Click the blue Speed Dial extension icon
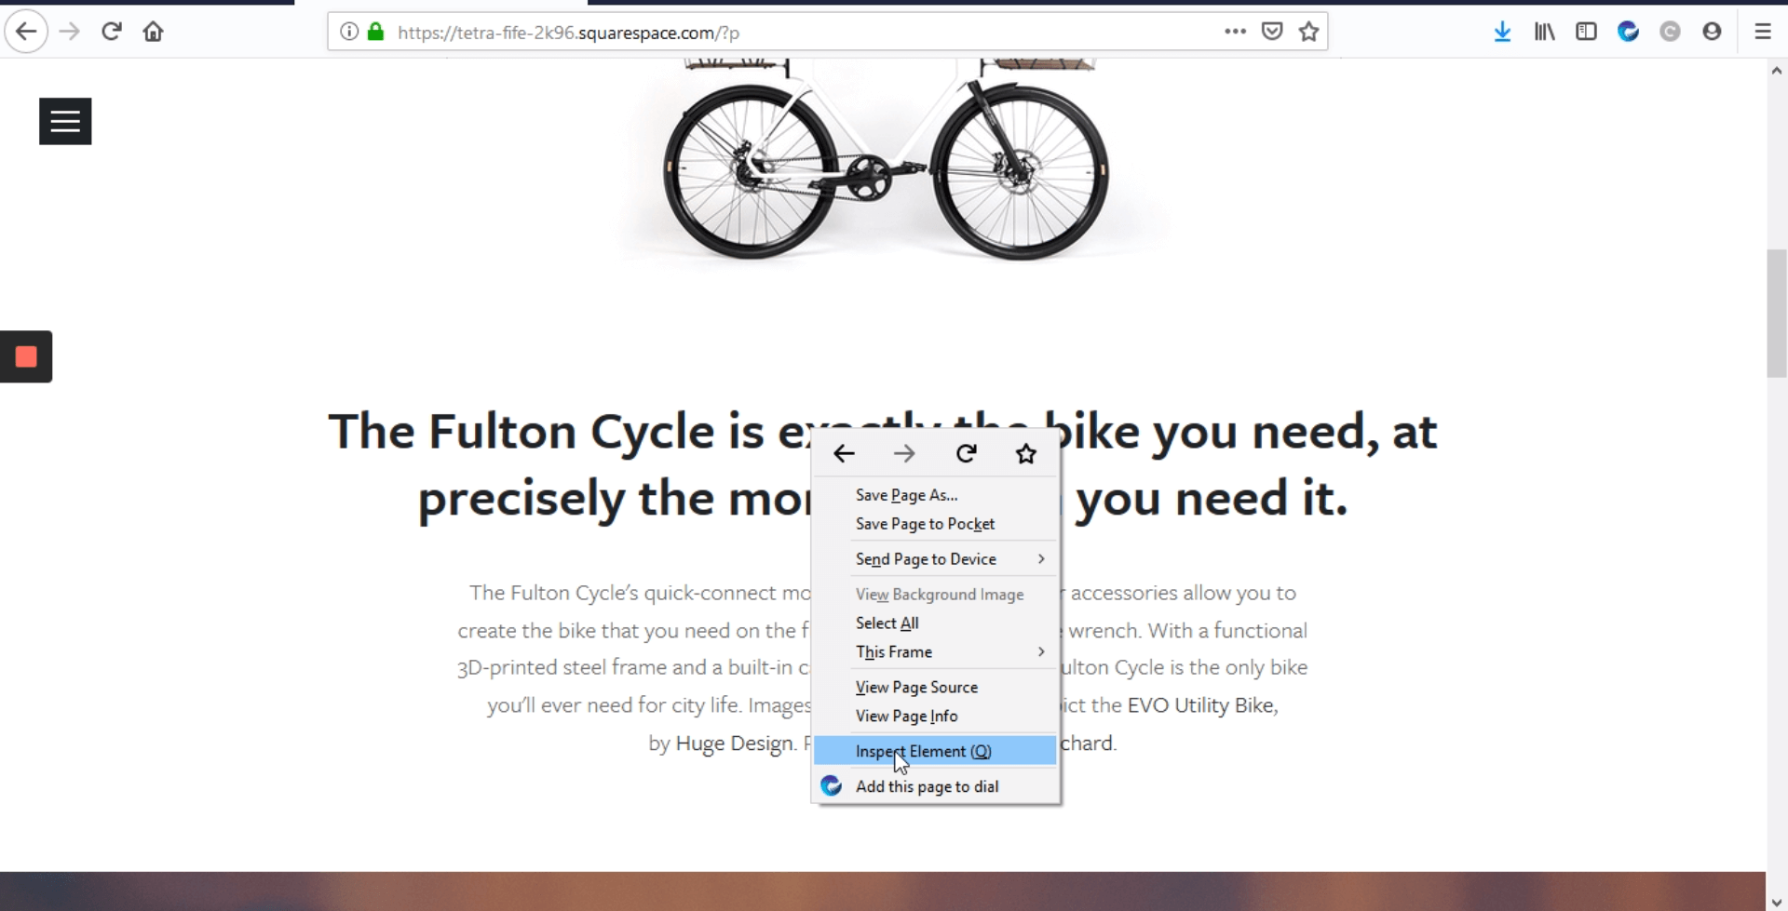The image size is (1788, 911). tap(1628, 31)
